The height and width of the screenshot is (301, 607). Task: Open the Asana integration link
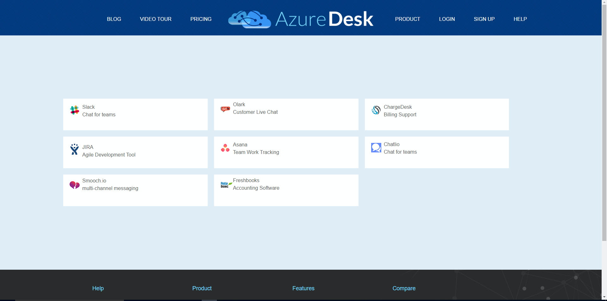[x=240, y=144]
